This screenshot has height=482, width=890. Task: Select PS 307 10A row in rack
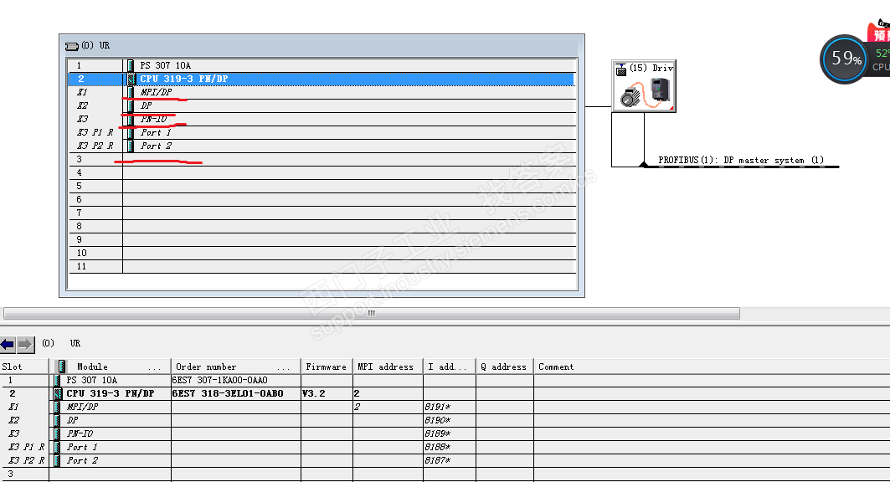click(322, 65)
